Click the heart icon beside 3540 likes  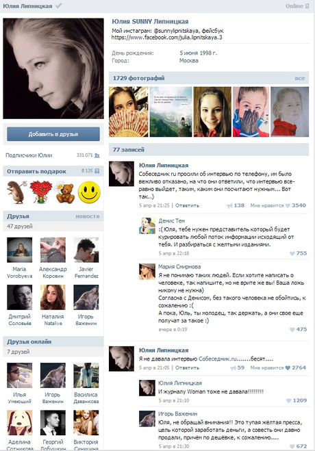(x=288, y=205)
